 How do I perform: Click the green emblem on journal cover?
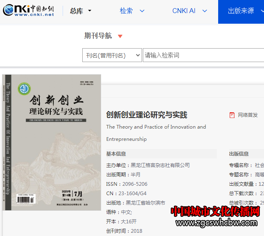click(25, 88)
